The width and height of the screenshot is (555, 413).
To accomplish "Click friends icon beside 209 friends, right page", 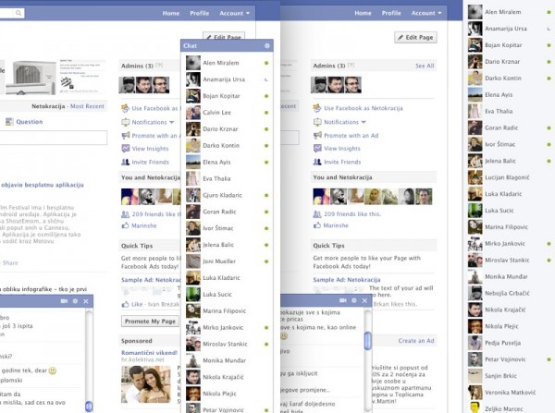I will coord(317,214).
